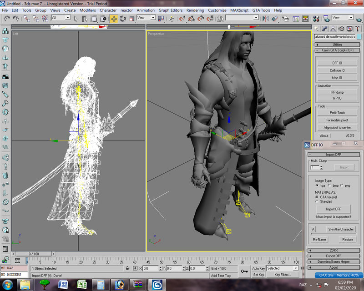Click the Quick Render teapot icon
The image size is (364, 291).
[359, 19]
